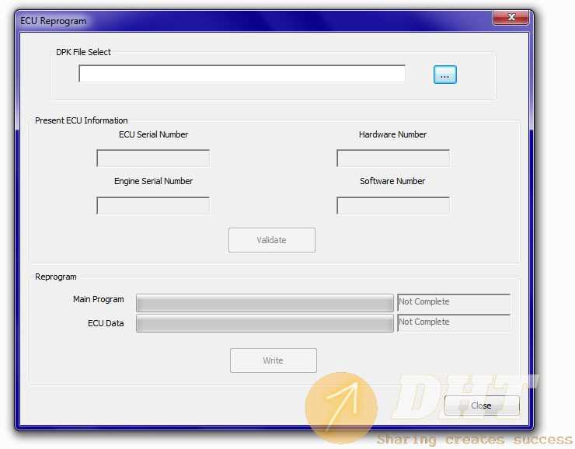Click the ECU Data Not Complete status field
The width and height of the screenshot is (575, 449).
click(454, 322)
